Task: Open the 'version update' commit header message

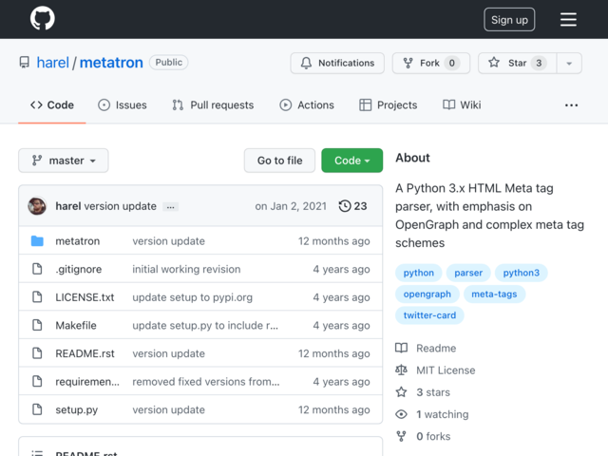Action: 121,206
